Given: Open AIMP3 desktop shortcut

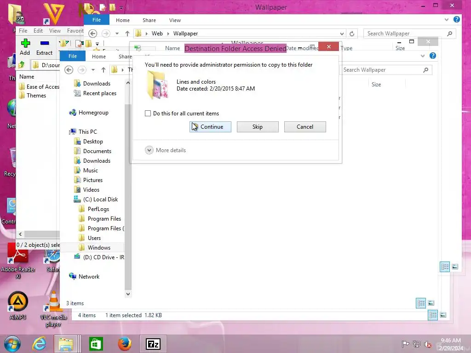Looking at the screenshot, I should pyautogui.click(x=18, y=306).
